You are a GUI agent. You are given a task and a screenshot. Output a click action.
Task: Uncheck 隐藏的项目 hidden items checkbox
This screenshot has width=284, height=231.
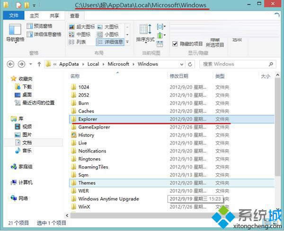point(175,44)
